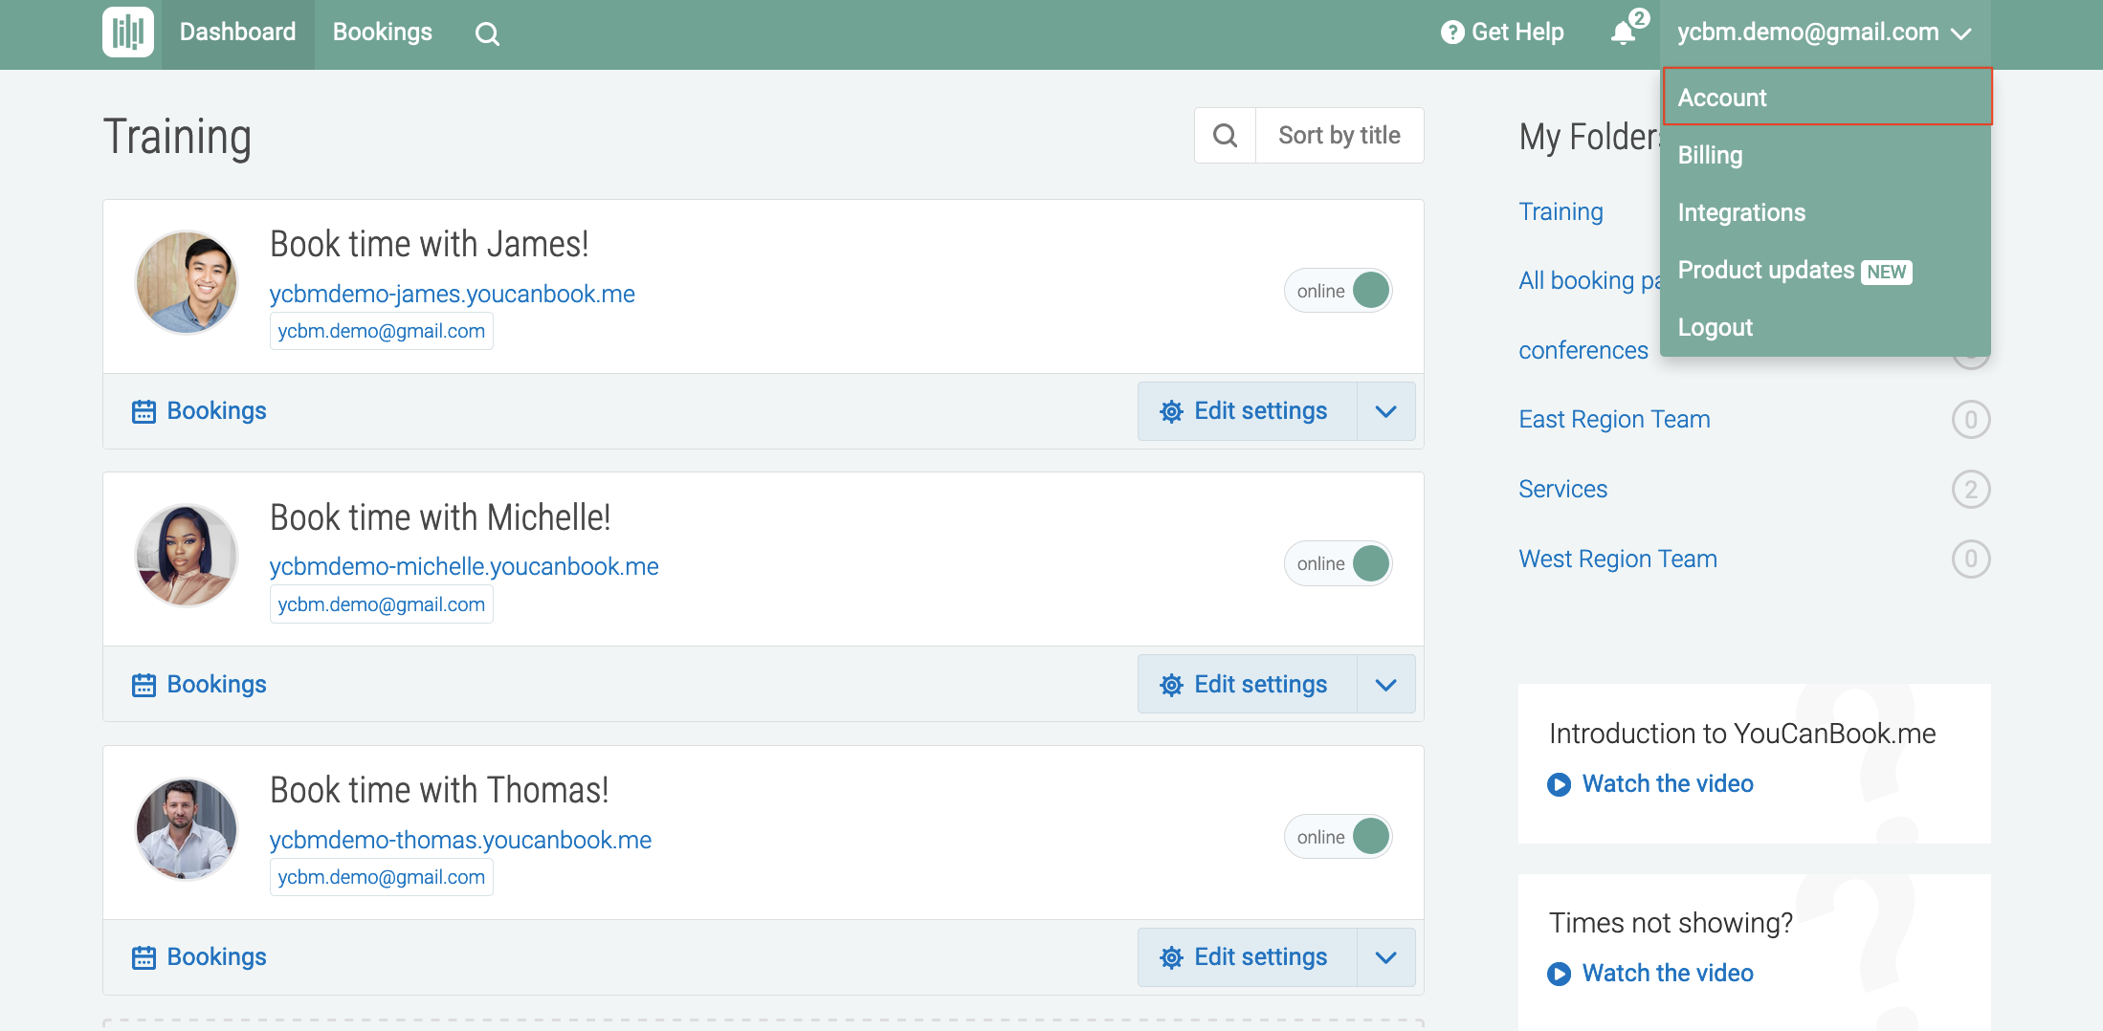Click the calendar icon in Michelle's Bookings row
This screenshot has width=2103, height=1031.
(144, 685)
